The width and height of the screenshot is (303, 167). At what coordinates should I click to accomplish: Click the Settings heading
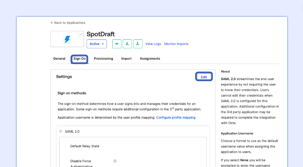[64, 77]
